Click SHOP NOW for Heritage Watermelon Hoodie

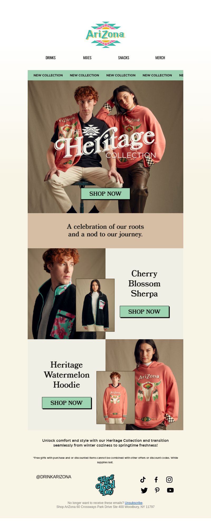pyautogui.click(x=67, y=403)
